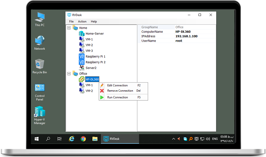
Task: Open the Action menu
Action: tap(82, 22)
